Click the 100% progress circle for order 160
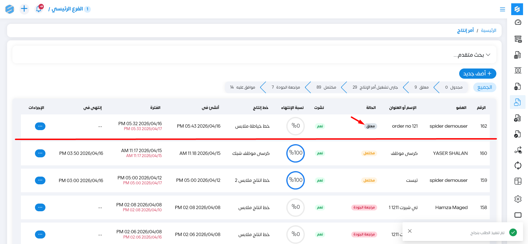This screenshot has height=244, width=528. click(295, 153)
